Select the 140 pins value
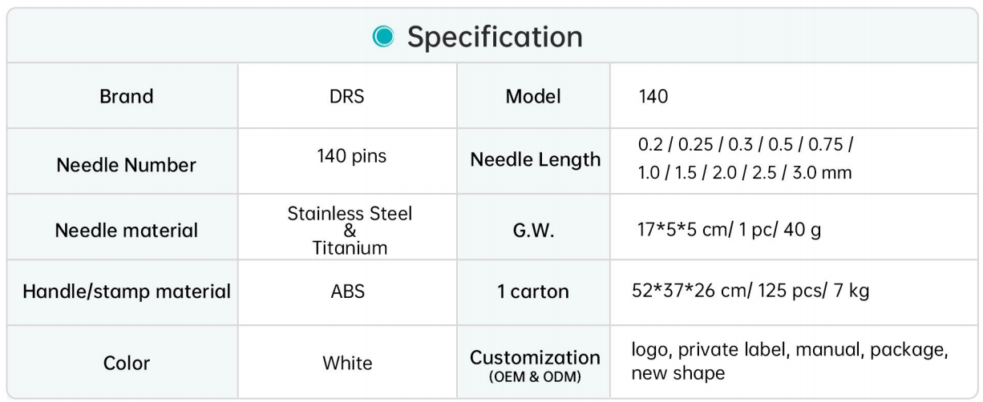983x402 pixels. click(347, 156)
